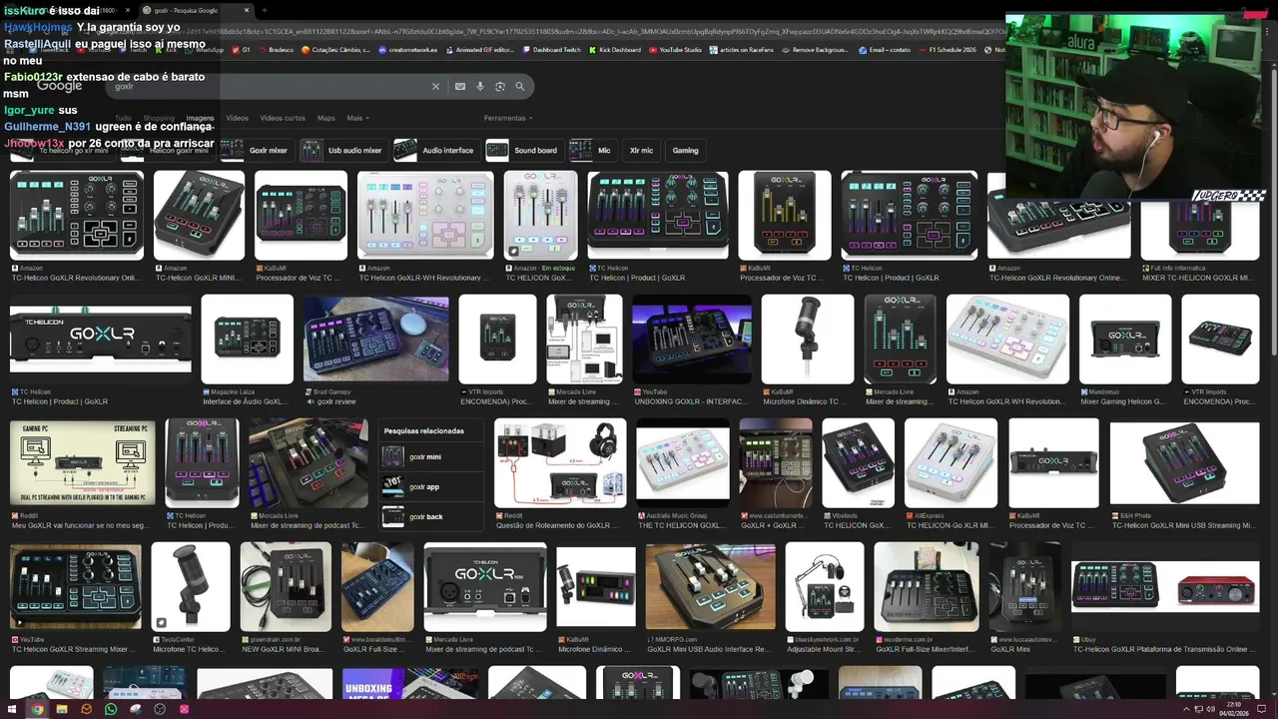The height and width of the screenshot is (719, 1278).
Task: Open the UNBOXING GOXLR YouTube thumbnail
Action: pyautogui.click(x=691, y=339)
